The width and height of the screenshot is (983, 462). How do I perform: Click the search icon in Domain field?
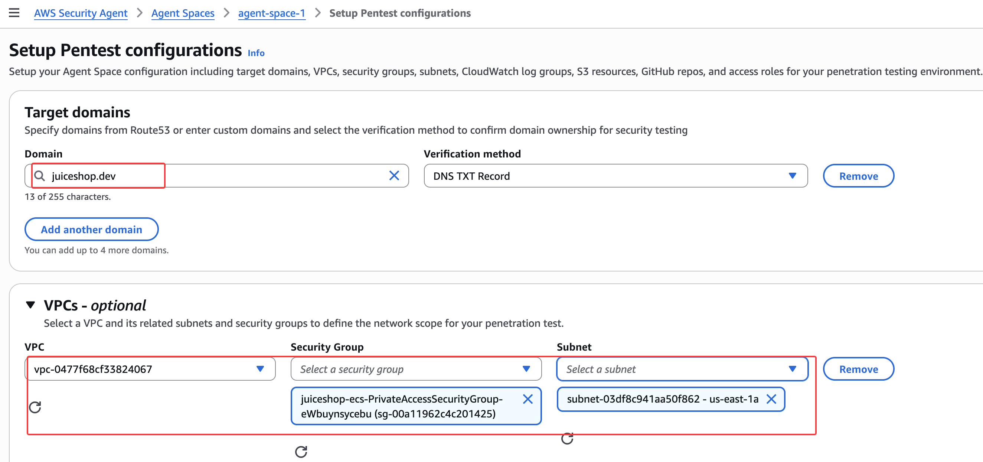pos(39,176)
